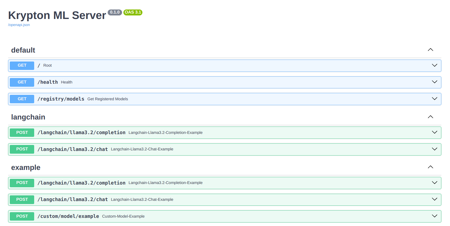
Task: Select /langchain/llama3.2/chat path in langchain section
Action: 73,149
